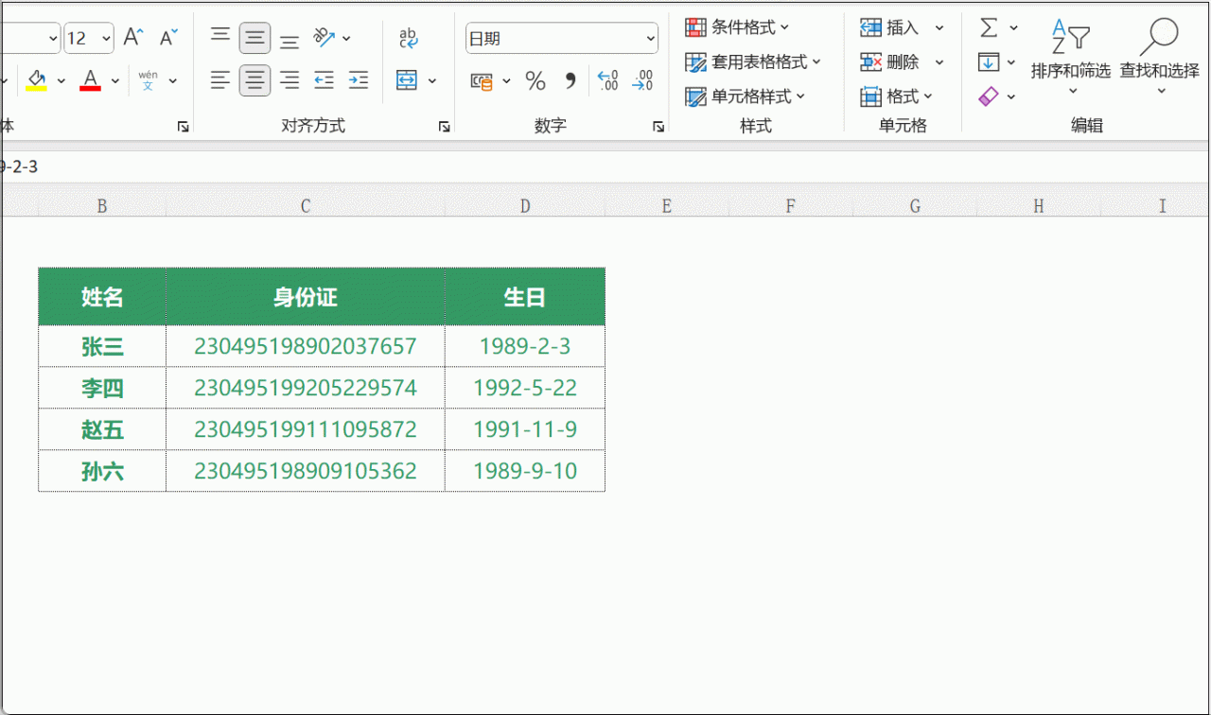This screenshot has height=715, width=1211.
Task: Click the fill down icon
Action: [x=989, y=62]
